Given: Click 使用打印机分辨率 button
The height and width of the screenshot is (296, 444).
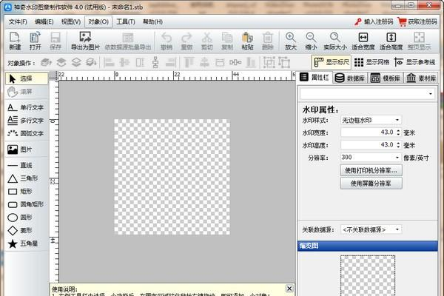Looking at the screenshot, I should 371,170.
